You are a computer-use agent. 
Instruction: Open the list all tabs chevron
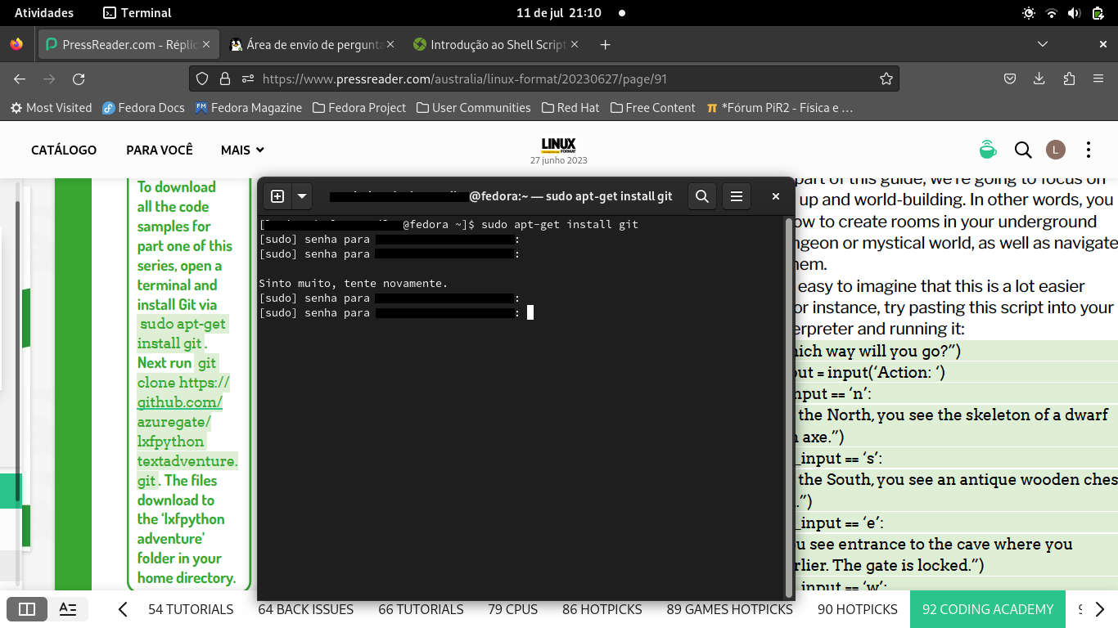[1042, 45]
